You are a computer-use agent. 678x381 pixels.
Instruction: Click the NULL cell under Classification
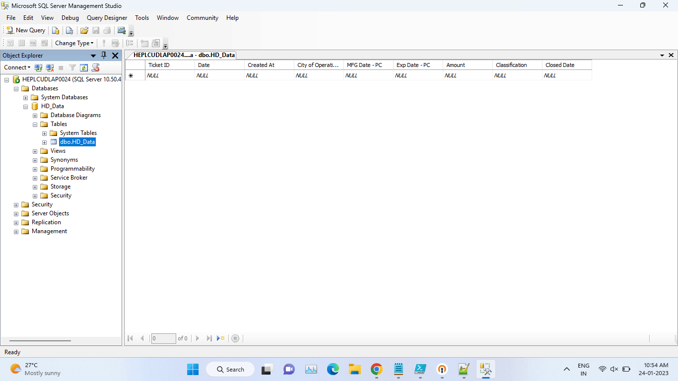click(517, 75)
